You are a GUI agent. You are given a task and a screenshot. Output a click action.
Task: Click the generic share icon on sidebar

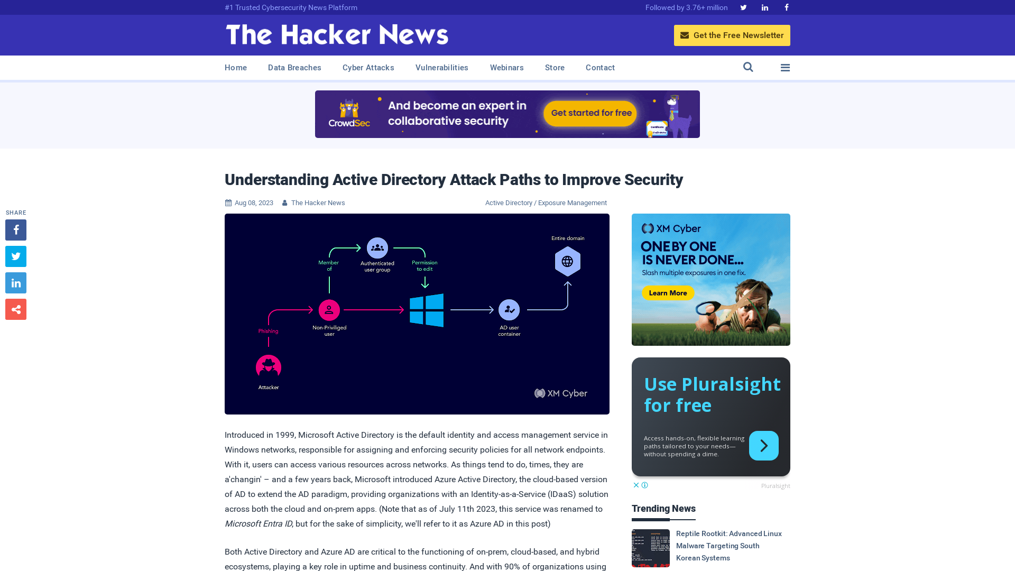coord(16,309)
